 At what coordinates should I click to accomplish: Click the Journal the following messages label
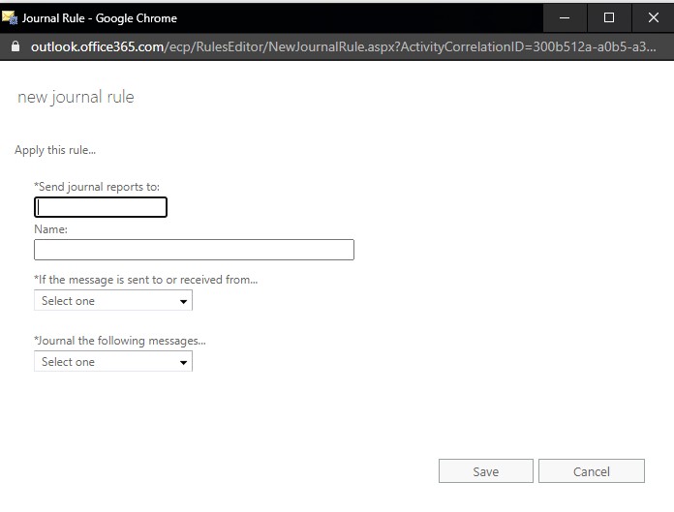coord(120,341)
